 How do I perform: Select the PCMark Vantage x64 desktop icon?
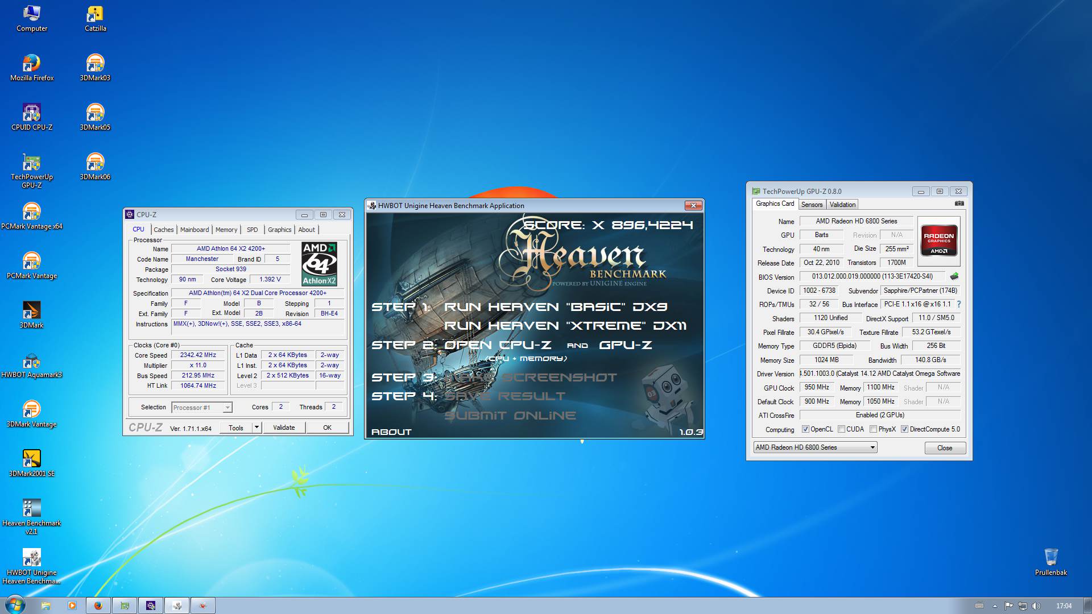point(32,217)
